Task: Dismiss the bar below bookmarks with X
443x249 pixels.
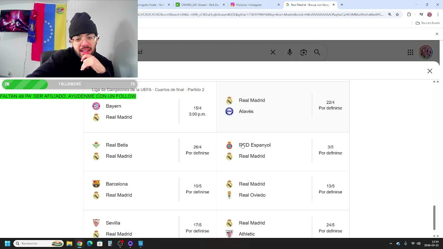Action: tap(437, 34)
